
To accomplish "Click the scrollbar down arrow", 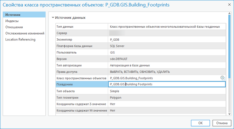I will tap(230, 114).
